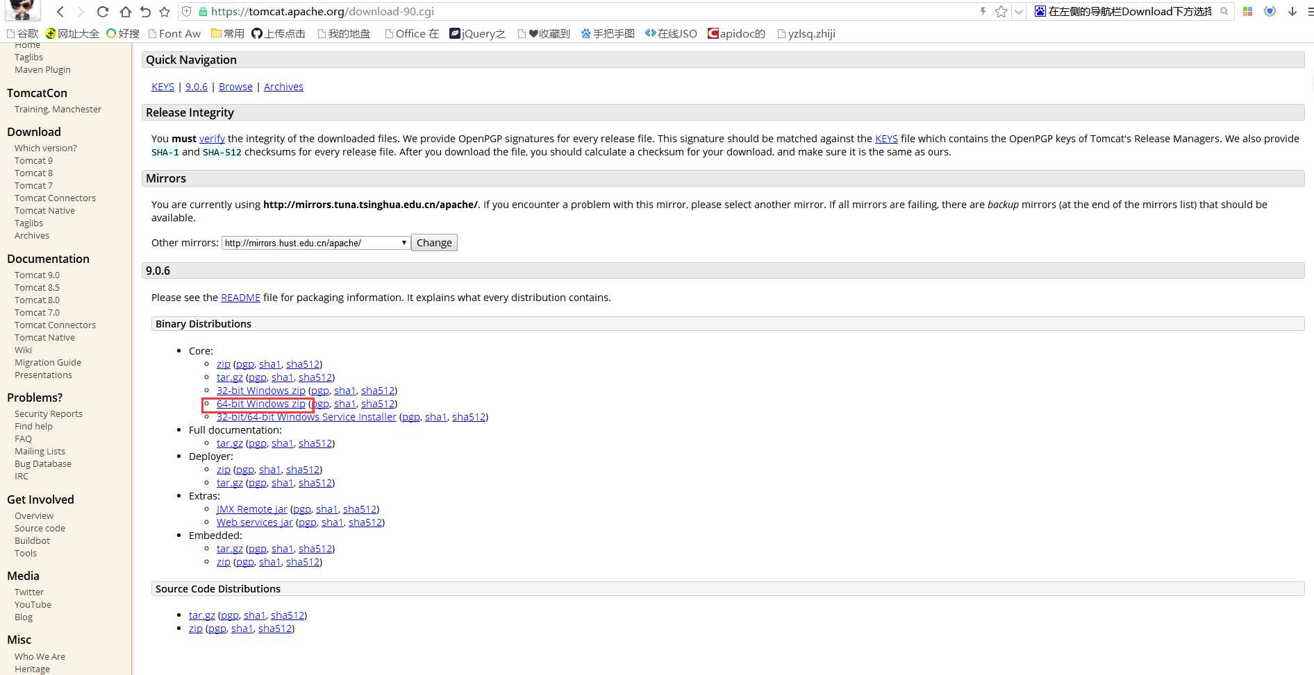This screenshot has height=675, width=1314.
Task: Open Tomcat 8 in the Download sidebar
Action: tap(33, 173)
